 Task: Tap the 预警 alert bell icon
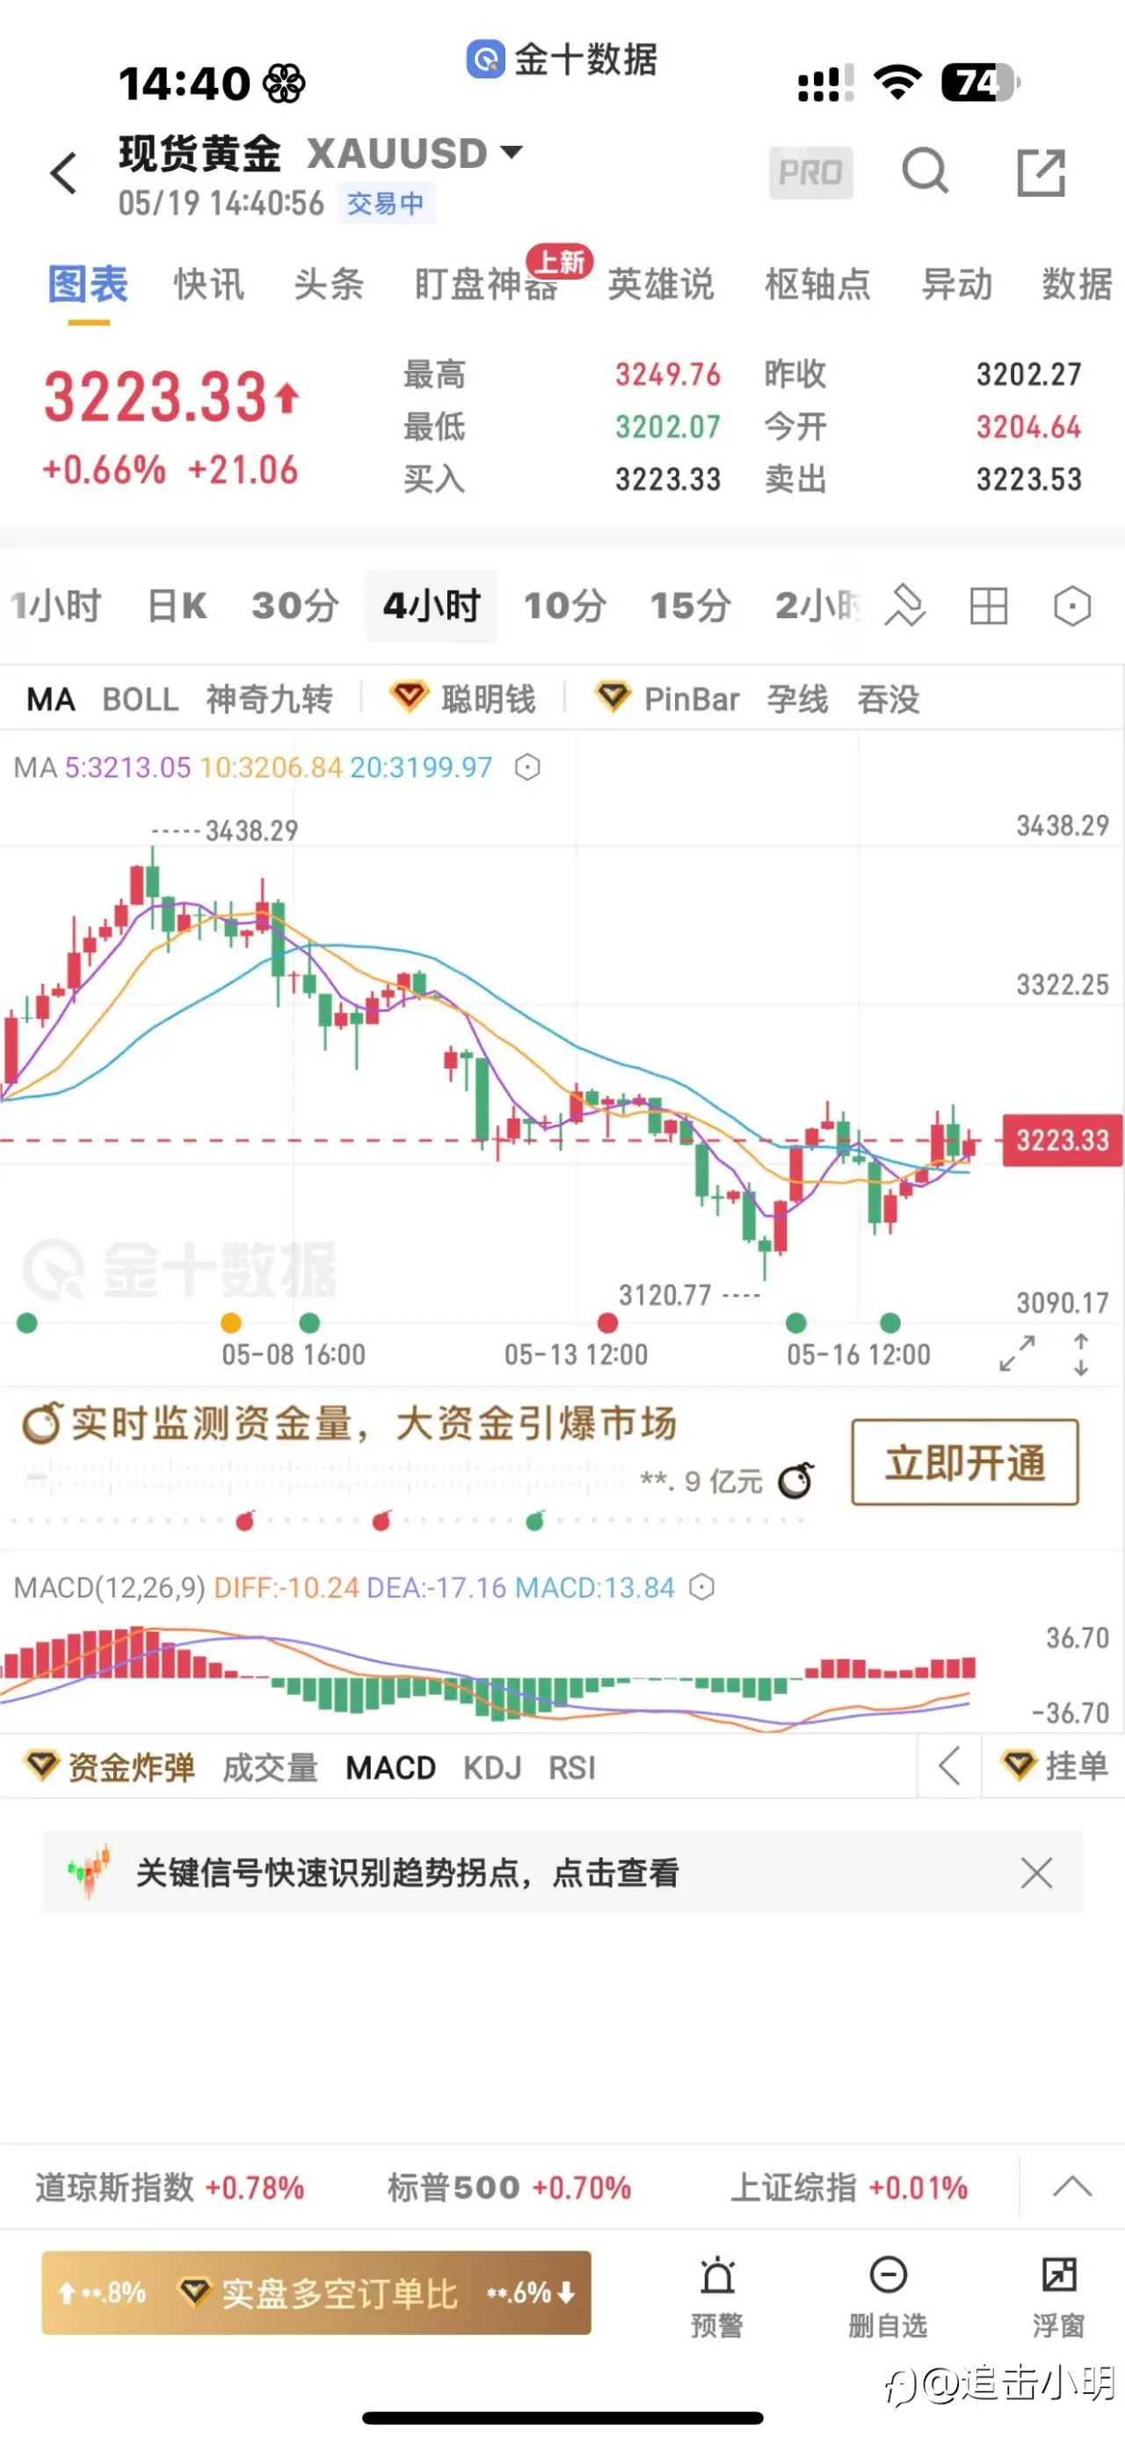tap(717, 2295)
